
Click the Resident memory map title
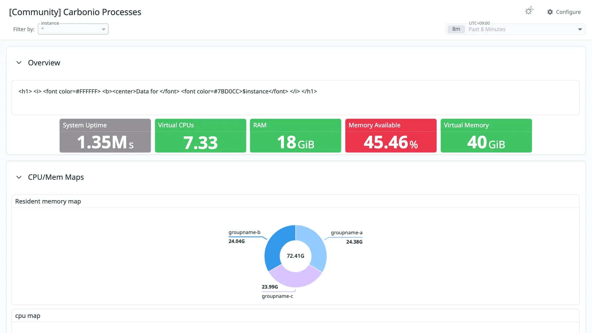(48, 201)
